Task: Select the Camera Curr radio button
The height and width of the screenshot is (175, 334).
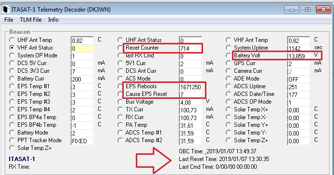Action: tap(228, 71)
